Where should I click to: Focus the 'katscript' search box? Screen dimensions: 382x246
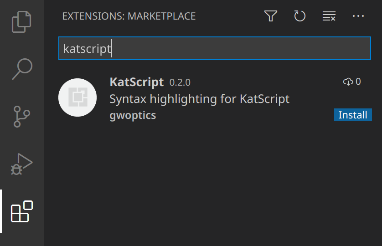214,48
